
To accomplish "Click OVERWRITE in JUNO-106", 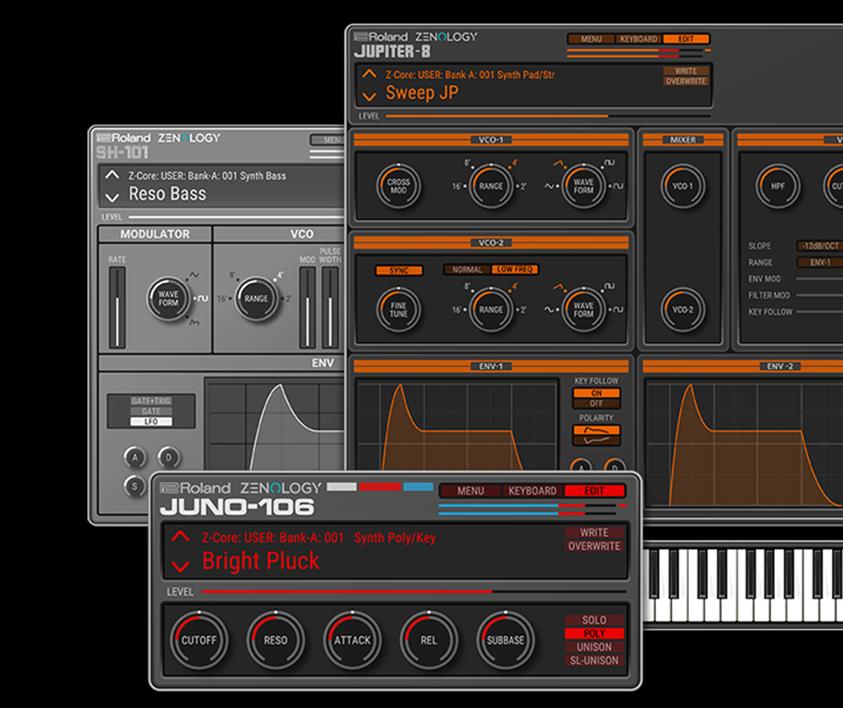I will 594,546.
